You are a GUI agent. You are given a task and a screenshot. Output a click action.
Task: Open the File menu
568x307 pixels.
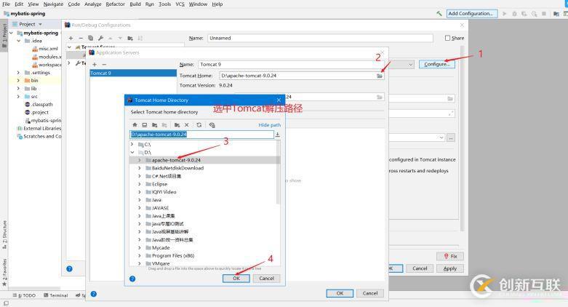tap(6, 4)
